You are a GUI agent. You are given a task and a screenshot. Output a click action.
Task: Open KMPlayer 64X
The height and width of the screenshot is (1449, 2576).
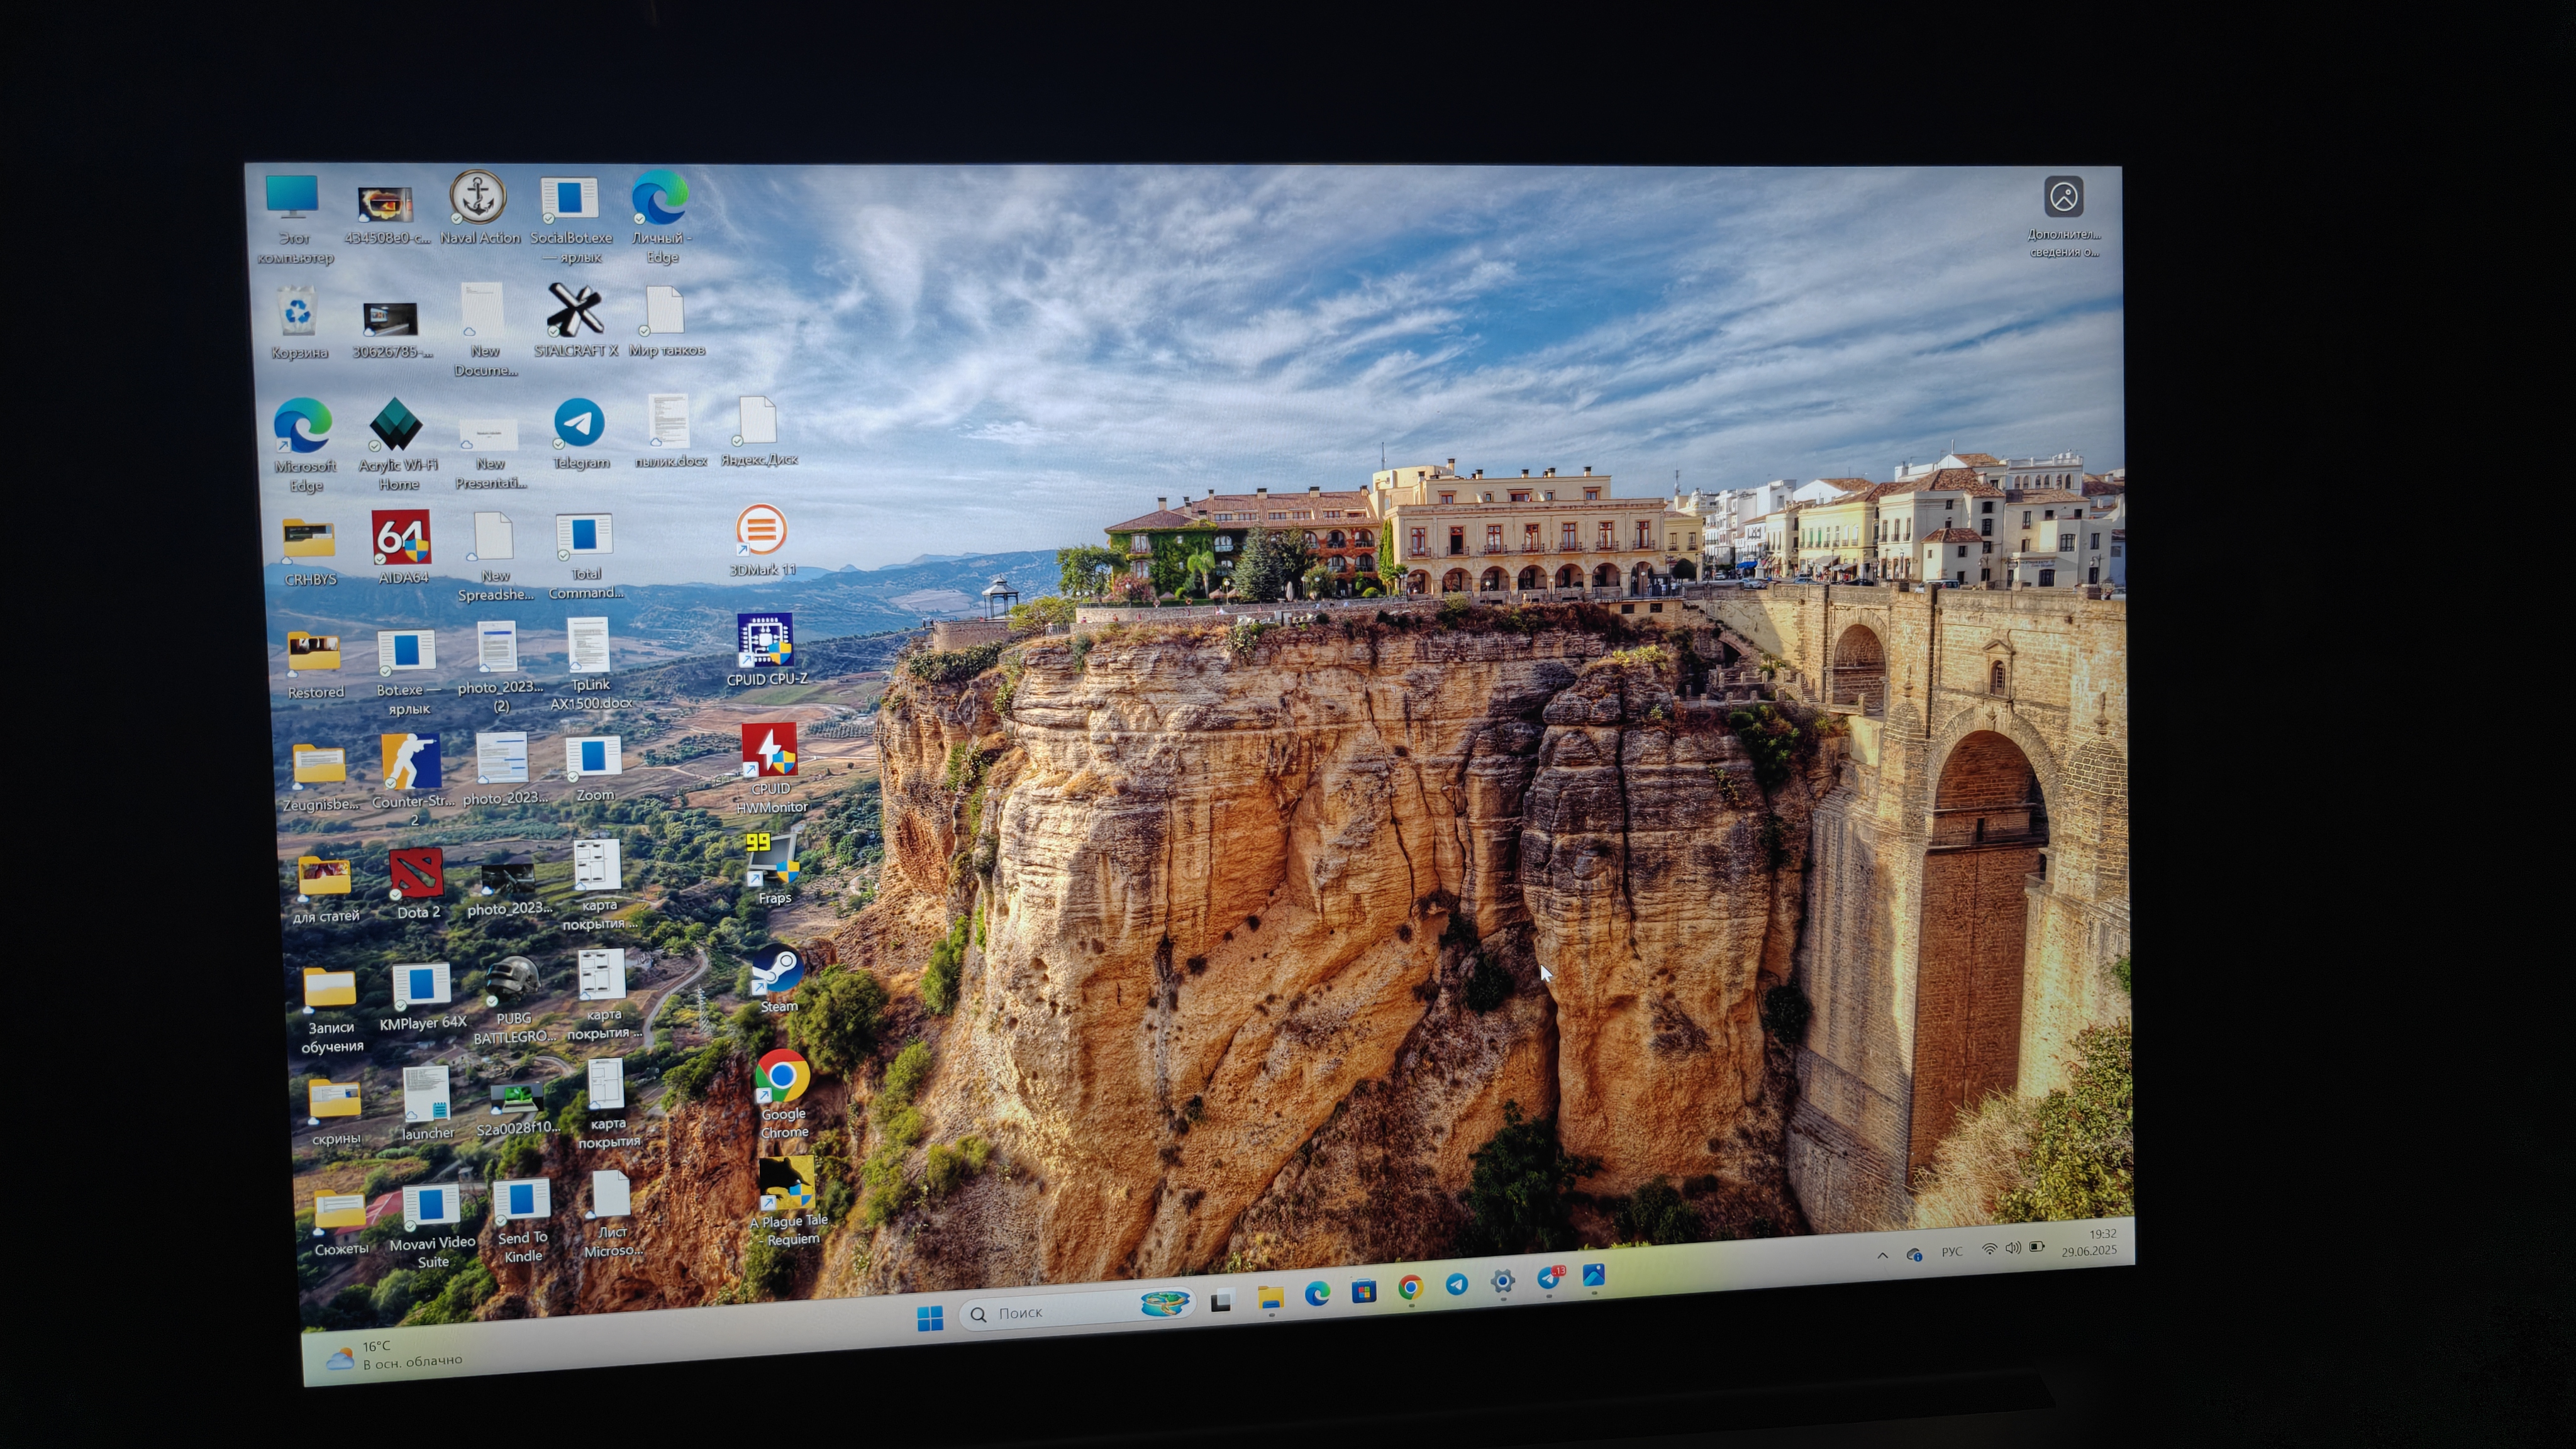point(422,997)
